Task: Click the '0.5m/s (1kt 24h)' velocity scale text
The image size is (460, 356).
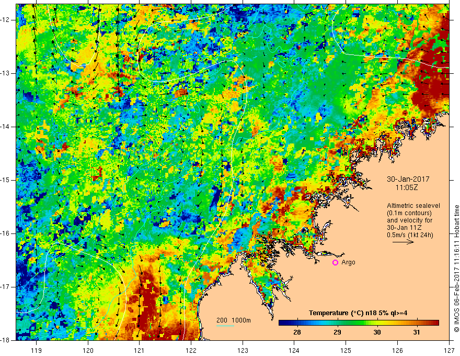Action: (410, 235)
